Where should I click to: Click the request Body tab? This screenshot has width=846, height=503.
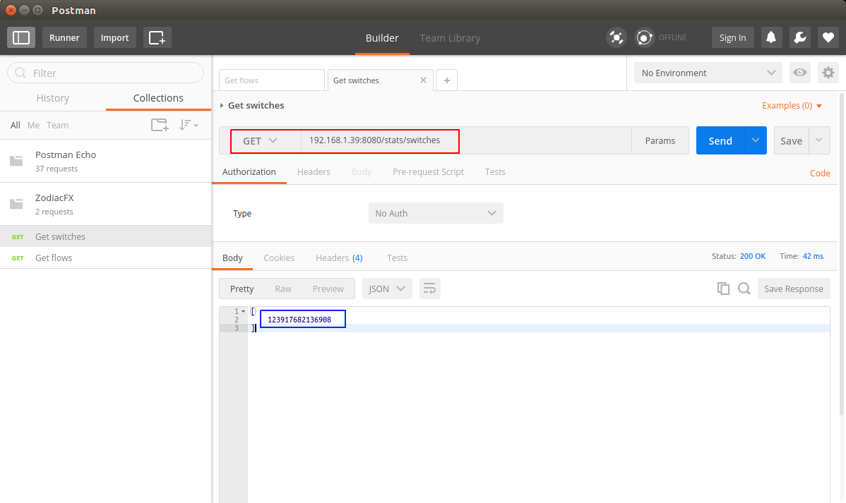pyautogui.click(x=362, y=171)
